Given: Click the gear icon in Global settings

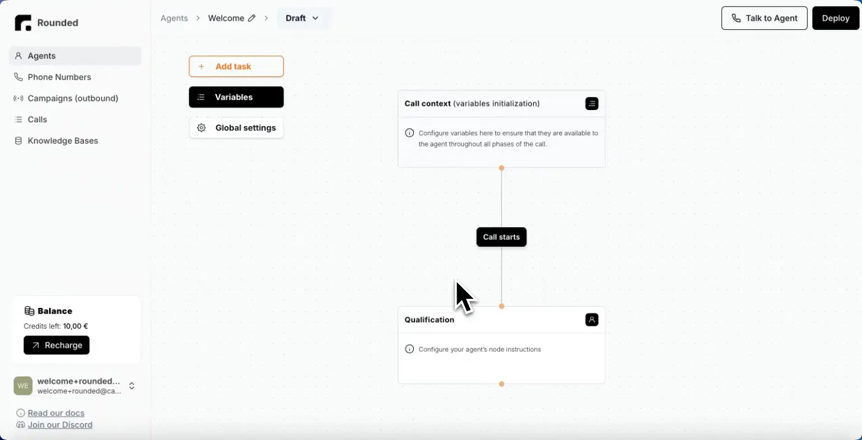Looking at the screenshot, I should [x=201, y=128].
